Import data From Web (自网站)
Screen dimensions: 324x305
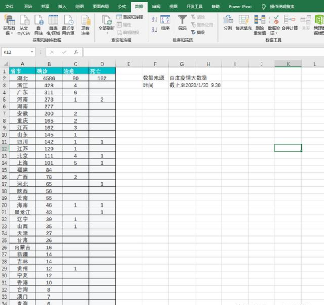coord(39,25)
